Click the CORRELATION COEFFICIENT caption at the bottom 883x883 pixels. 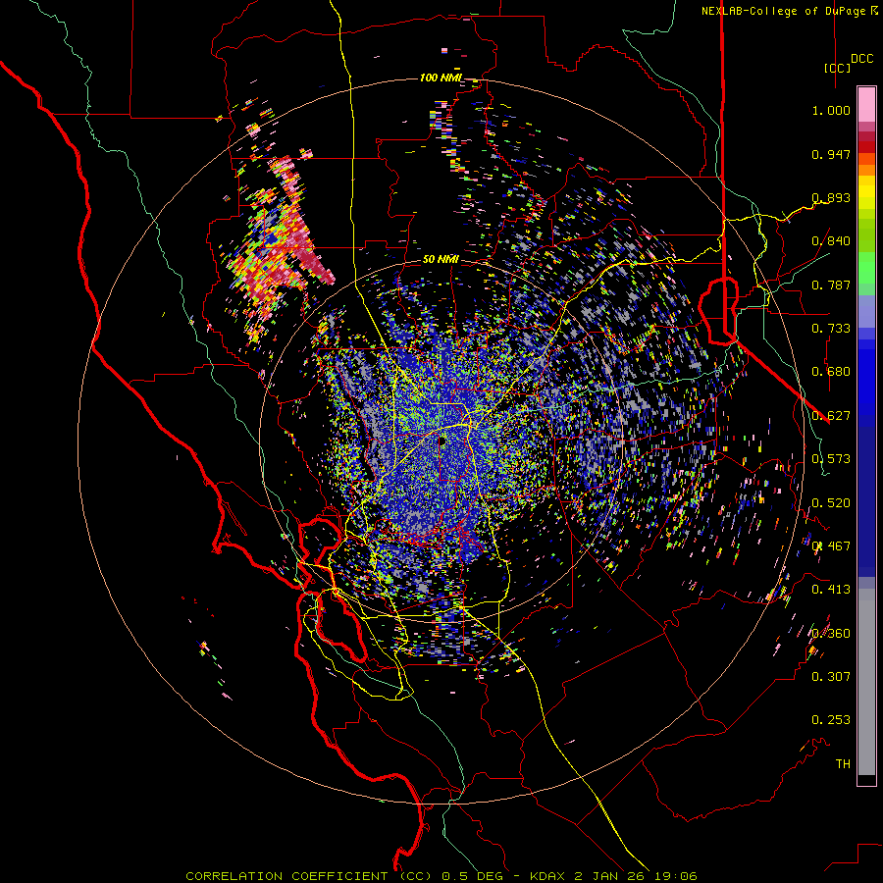[441, 876]
